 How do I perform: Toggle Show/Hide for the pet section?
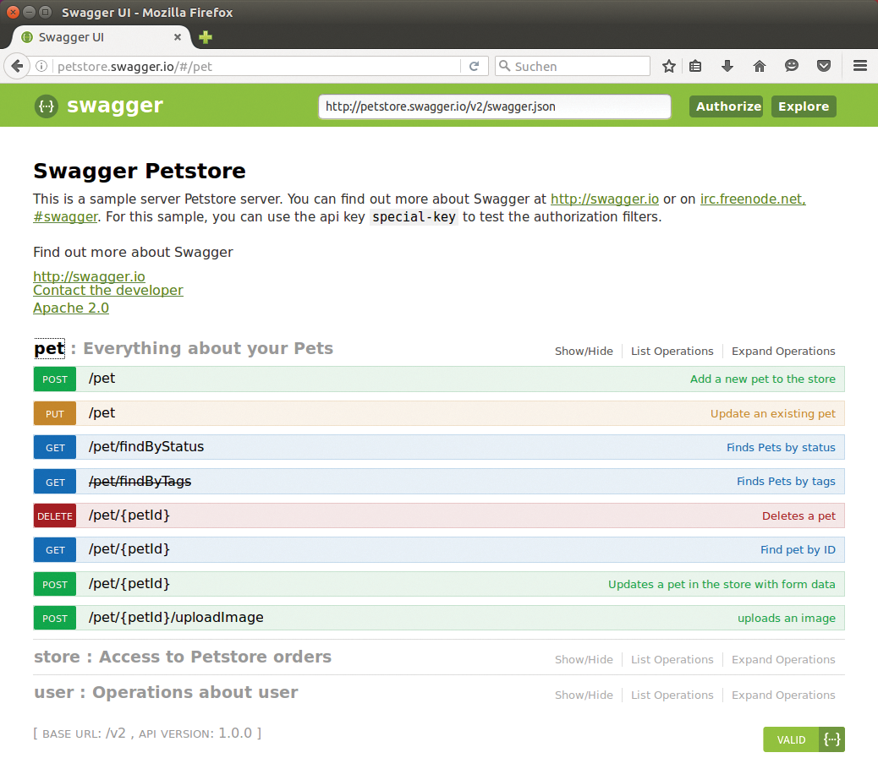(x=584, y=351)
